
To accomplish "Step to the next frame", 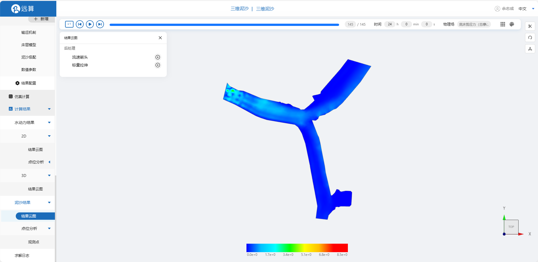I will pyautogui.click(x=100, y=24).
